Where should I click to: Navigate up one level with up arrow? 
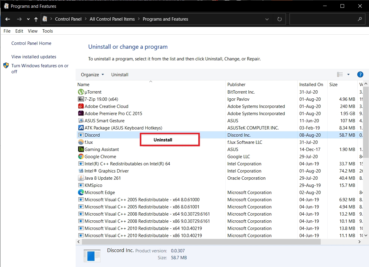pyautogui.click(x=36, y=19)
